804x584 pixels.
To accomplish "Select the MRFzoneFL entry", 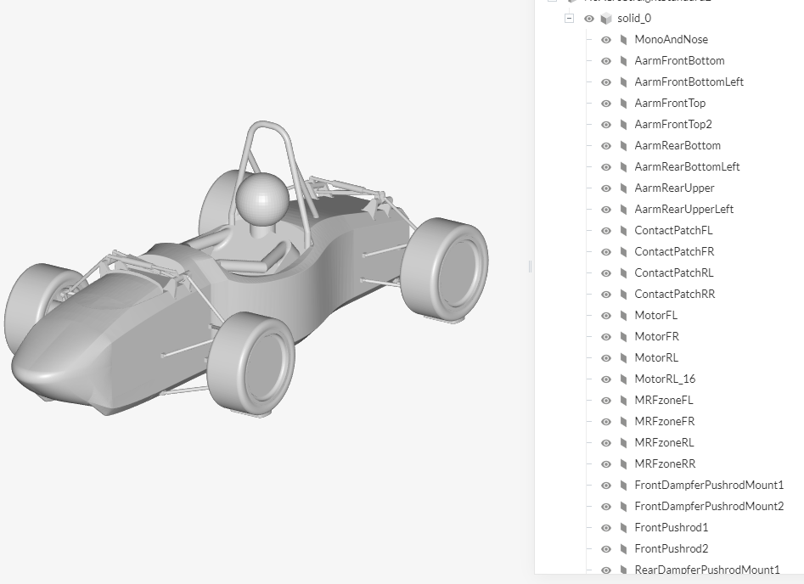I will click(664, 401).
